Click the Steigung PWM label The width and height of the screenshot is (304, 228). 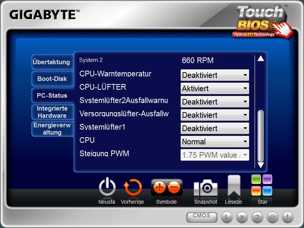(104, 154)
